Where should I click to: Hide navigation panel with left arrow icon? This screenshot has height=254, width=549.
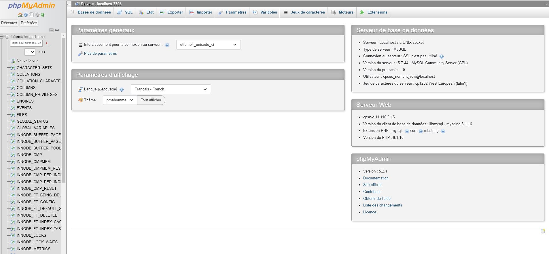[69, 4]
